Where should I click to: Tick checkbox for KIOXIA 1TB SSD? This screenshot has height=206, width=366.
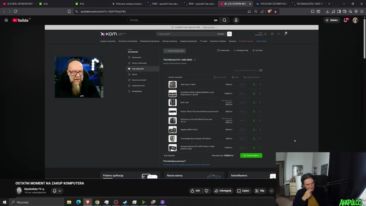pyautogui.click(x=166, y=112)
